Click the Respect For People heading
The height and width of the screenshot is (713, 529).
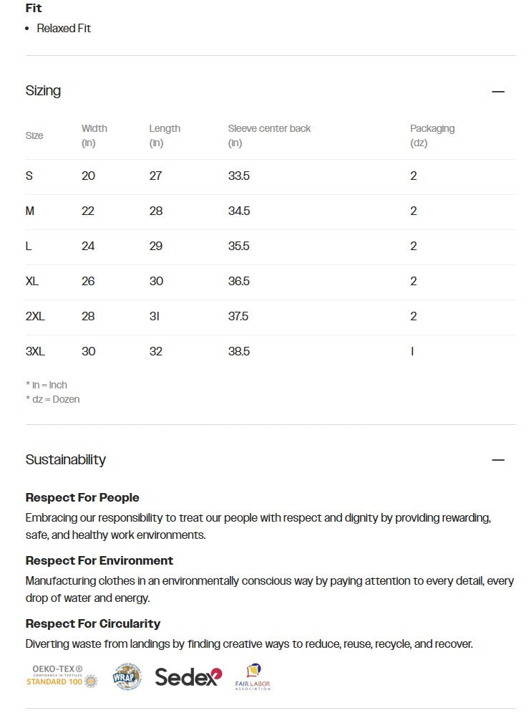[82, 498]
